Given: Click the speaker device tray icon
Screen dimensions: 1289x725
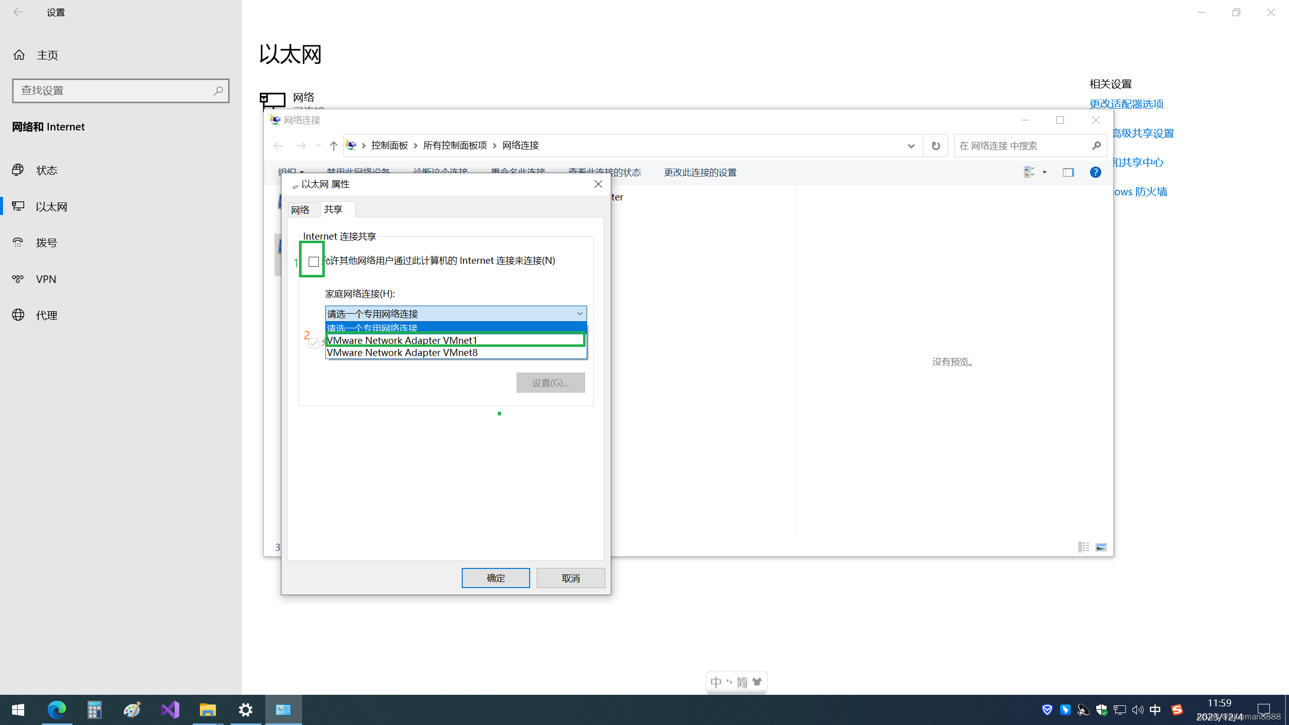Looking at the screenshot, I should pos(1083,710).
